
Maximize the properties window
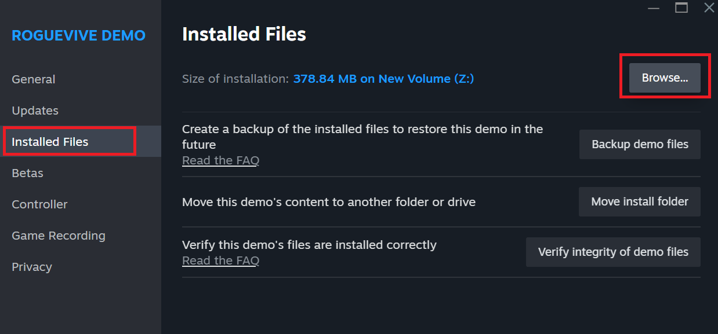[x=681, y=8]
